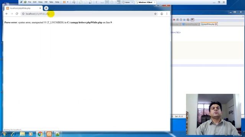Bookmark this page with the star
Image resolution: width=245 pixels, height=137 pixels.
[x=155, y=14]
